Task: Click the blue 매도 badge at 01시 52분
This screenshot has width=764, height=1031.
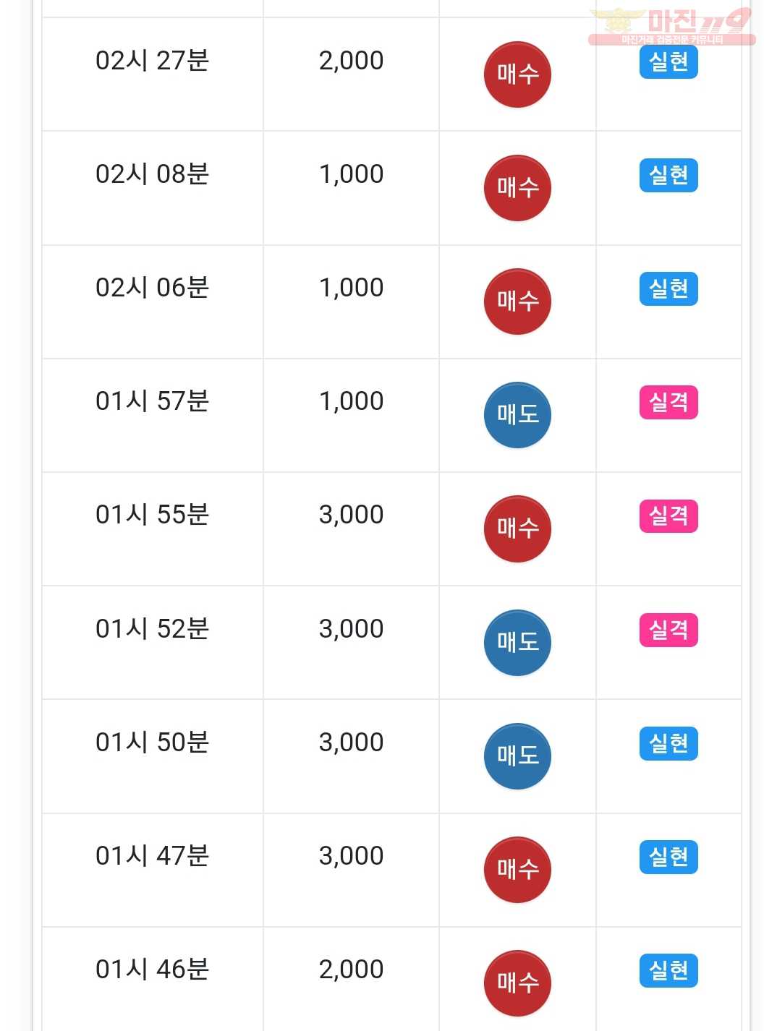Action: (517, 643)
